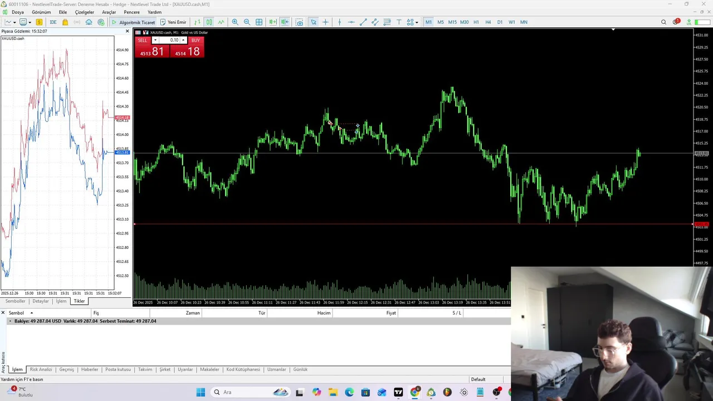Open the Risk Analizi tab

41,369
